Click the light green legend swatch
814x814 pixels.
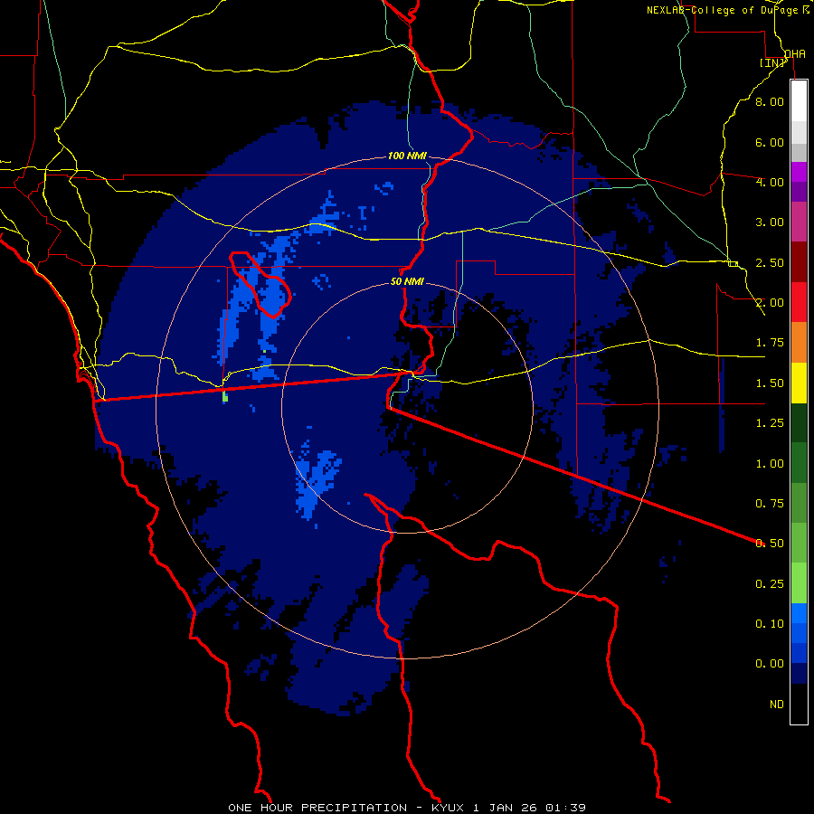(x=799, y=583)
